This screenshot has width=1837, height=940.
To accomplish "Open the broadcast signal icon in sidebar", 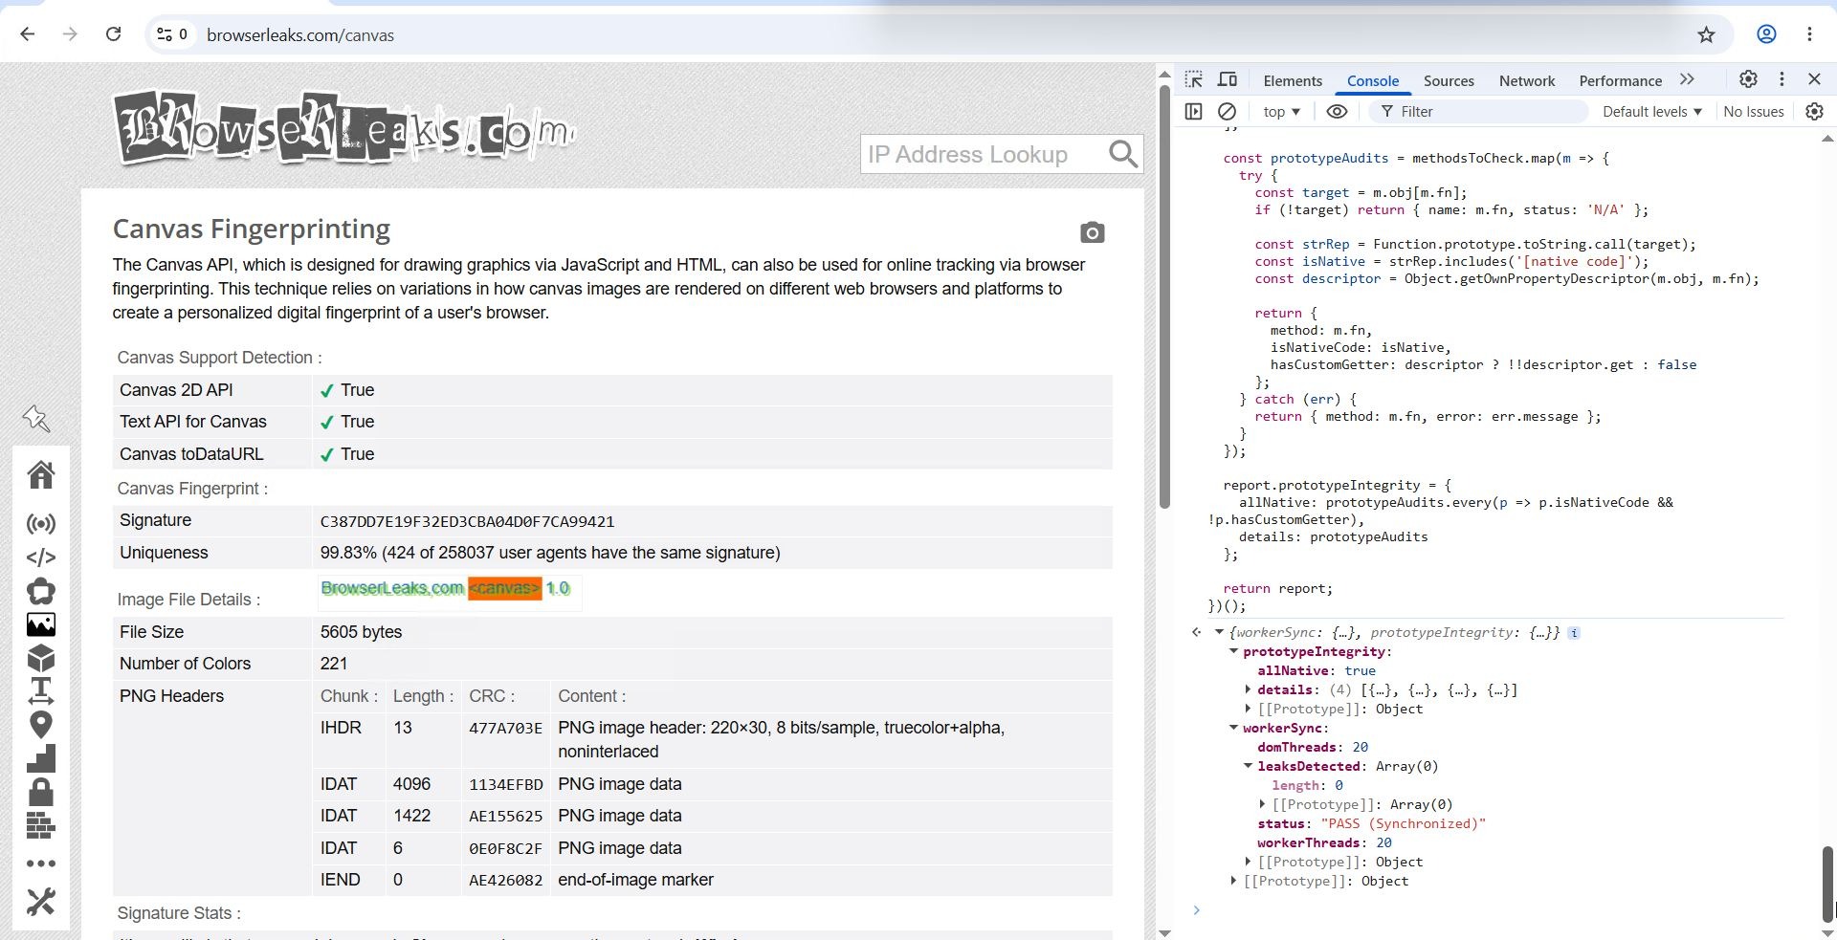I will pos(41,524).
